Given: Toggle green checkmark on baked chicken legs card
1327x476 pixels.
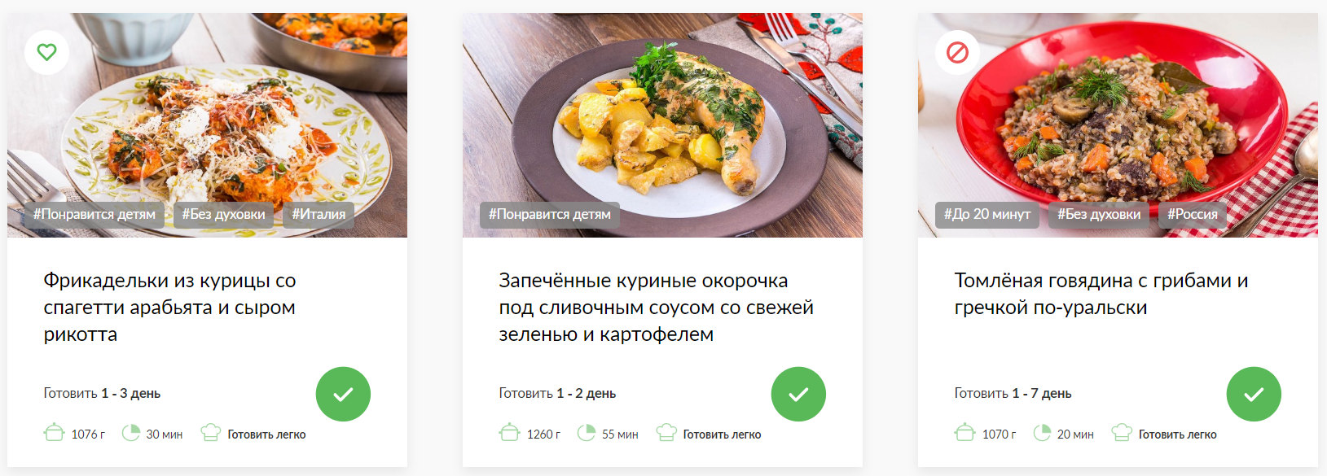Looking at the screenshot, I should click(798, 394).
